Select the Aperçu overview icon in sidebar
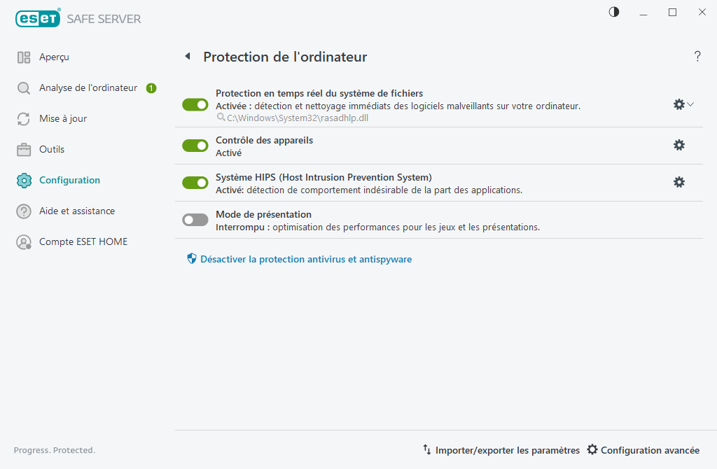This screenshot has width=717, height=469. [24, 57]
